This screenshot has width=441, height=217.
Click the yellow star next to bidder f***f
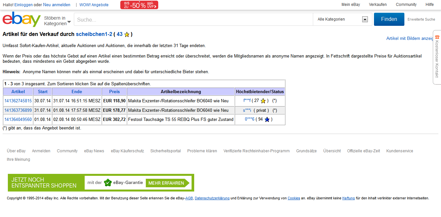(263, 101)
